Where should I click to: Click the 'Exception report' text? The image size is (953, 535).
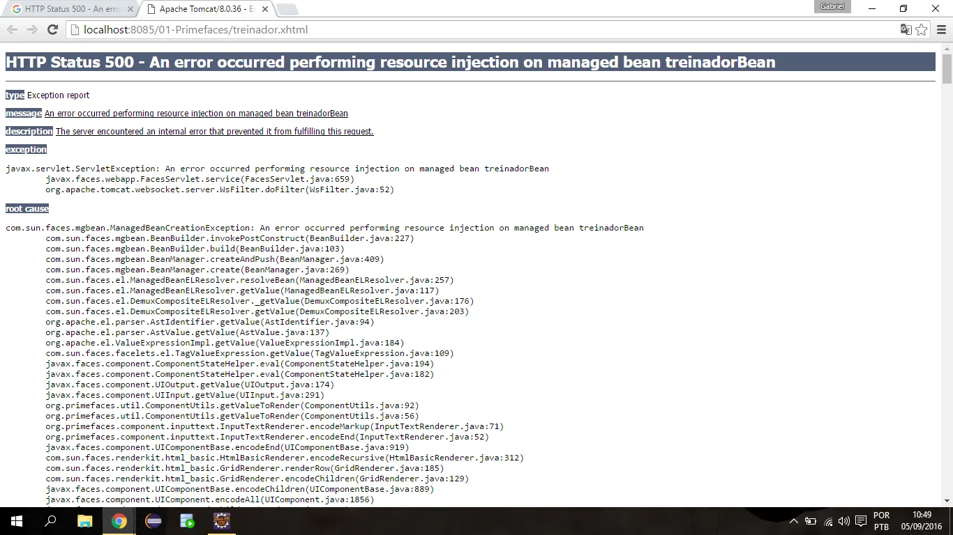click(x=59, y=95)
